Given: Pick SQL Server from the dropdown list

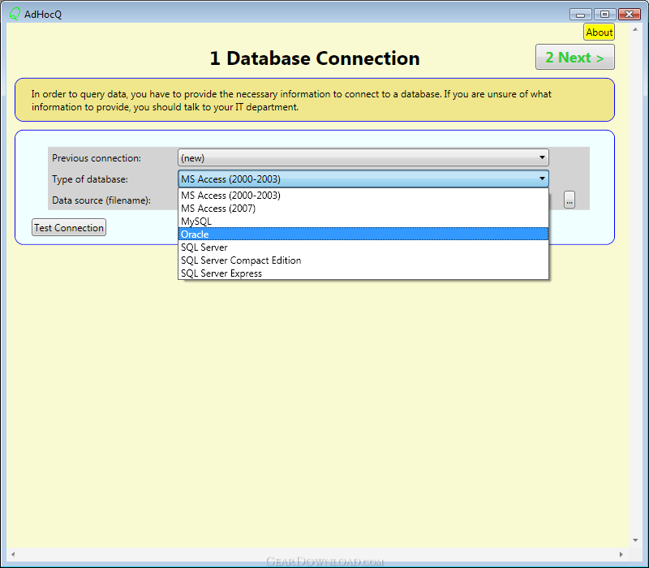Looking at the screenshot, I should click(x=363, y=247).
